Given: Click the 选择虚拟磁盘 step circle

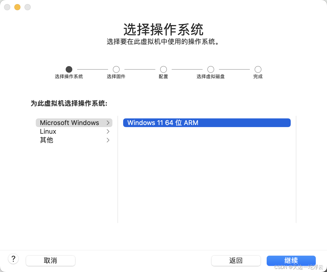Looking at the screenshot, I should pyautogui.click(x=211, y=69).
